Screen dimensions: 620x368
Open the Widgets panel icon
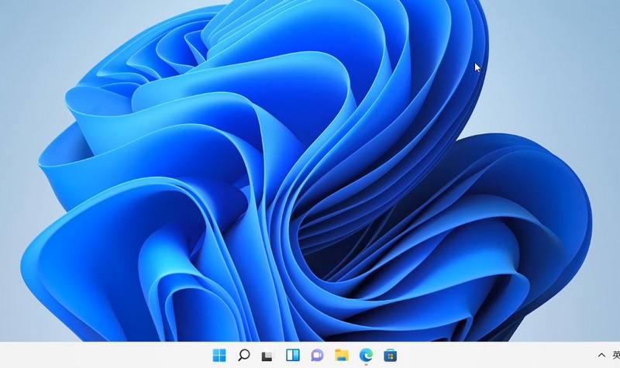(293, 355)
